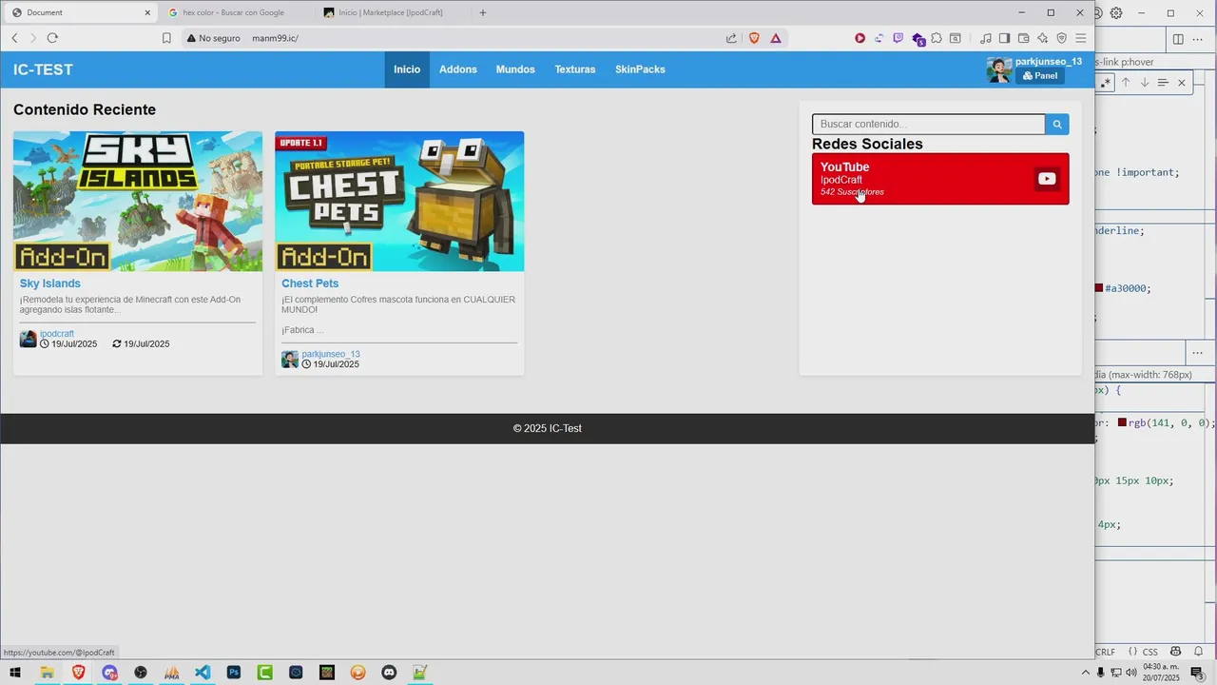1217x685 pixels.
Task: Switch to the hex color Google search tab
Action: 233,12
